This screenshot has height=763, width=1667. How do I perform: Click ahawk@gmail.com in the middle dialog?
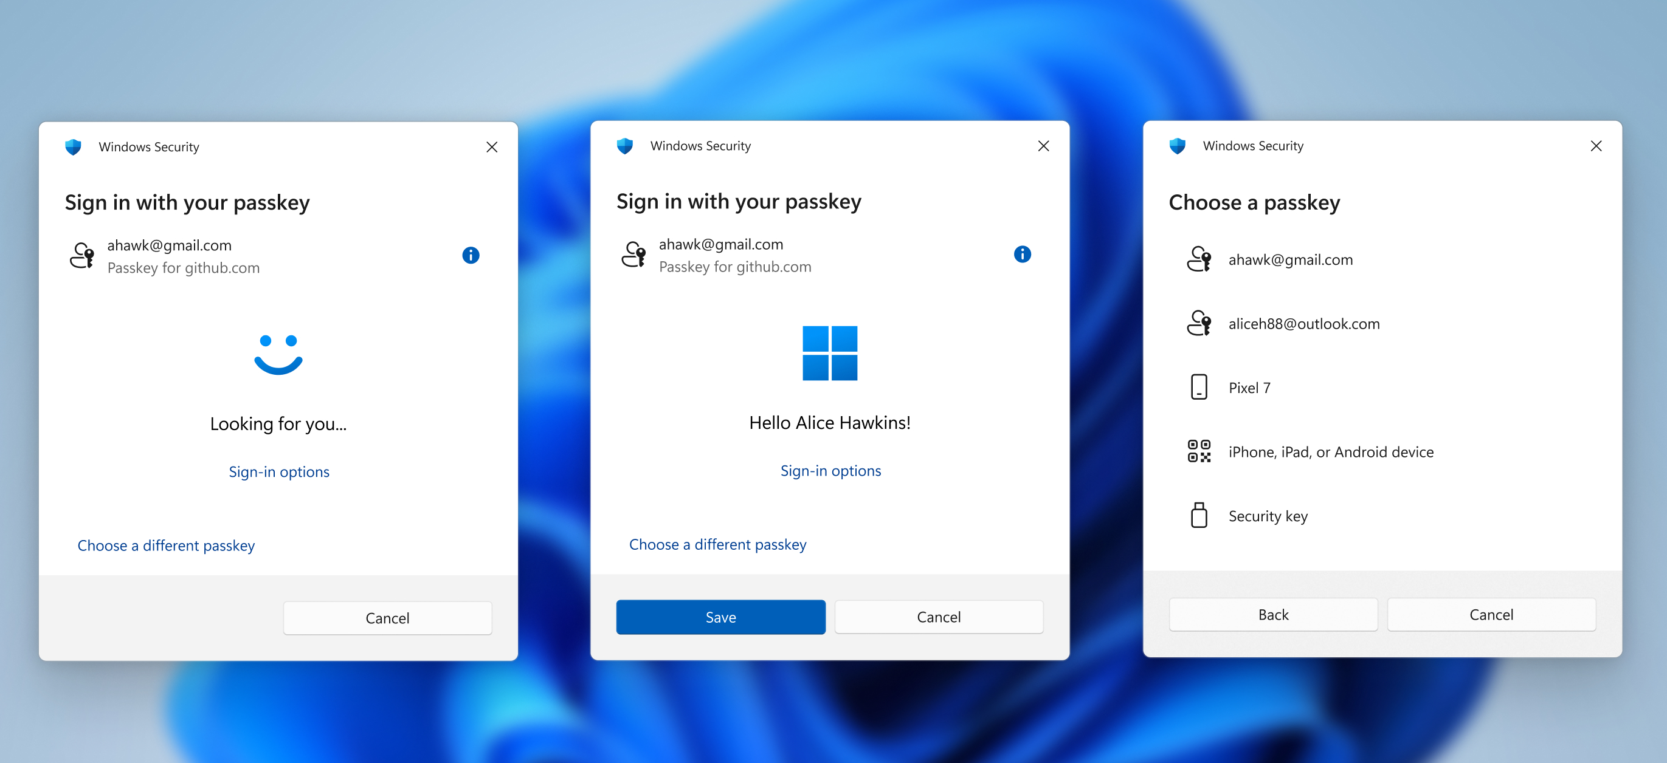coord(721,244)
